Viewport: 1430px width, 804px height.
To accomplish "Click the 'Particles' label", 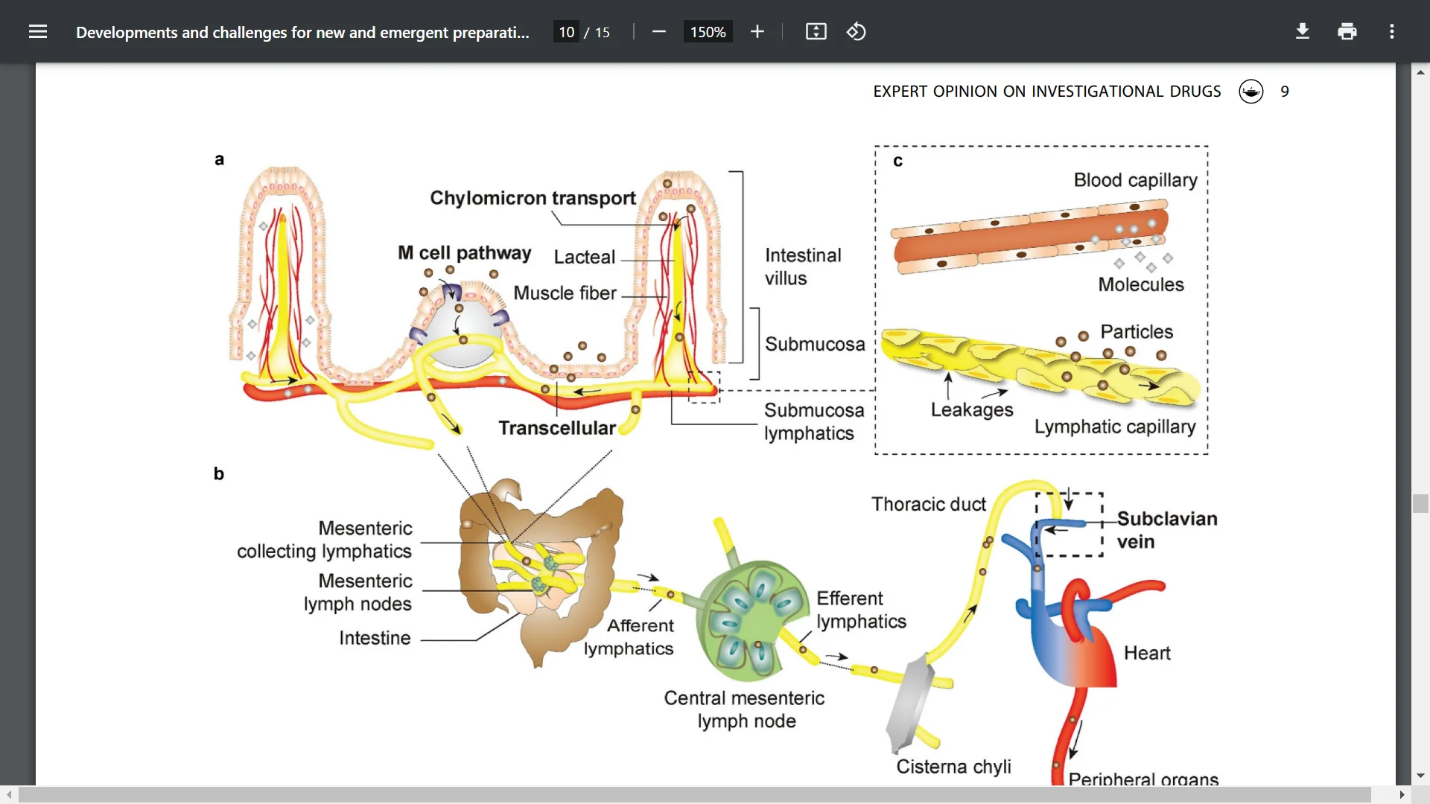I will pyautogui.click(x=1137, y=331).
